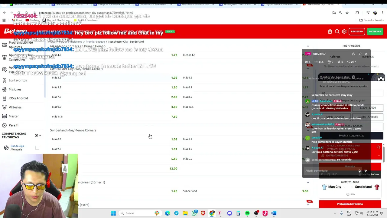
Task: Open Betano settings gear icon
Action: (x=344, y=31)
